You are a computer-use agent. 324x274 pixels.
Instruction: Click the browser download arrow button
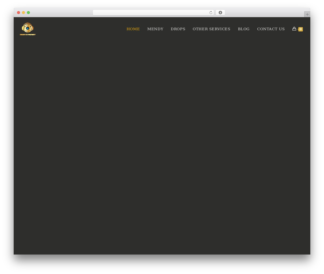220,13
